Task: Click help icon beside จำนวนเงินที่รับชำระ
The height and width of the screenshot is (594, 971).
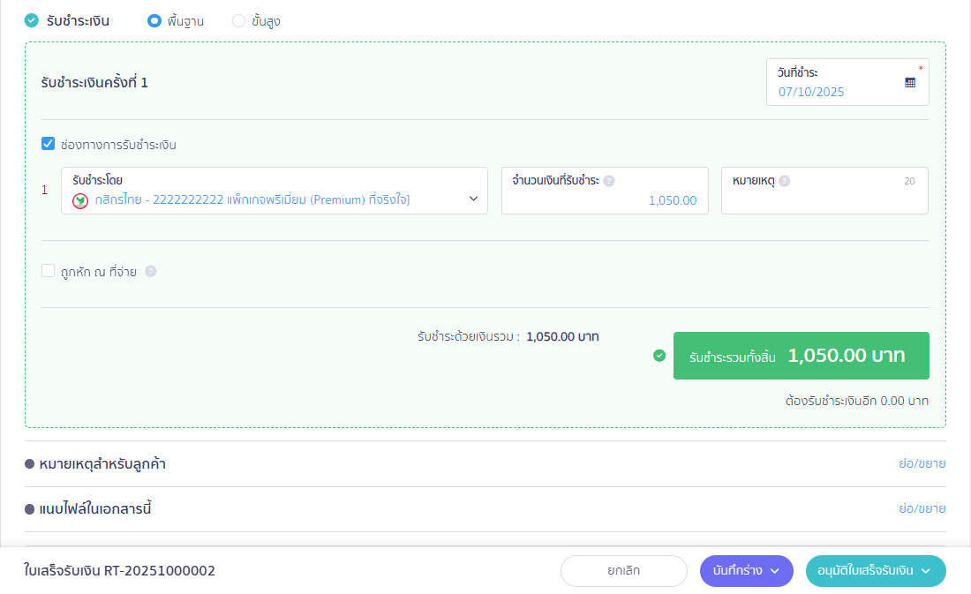Action: [x=609, y=181]
